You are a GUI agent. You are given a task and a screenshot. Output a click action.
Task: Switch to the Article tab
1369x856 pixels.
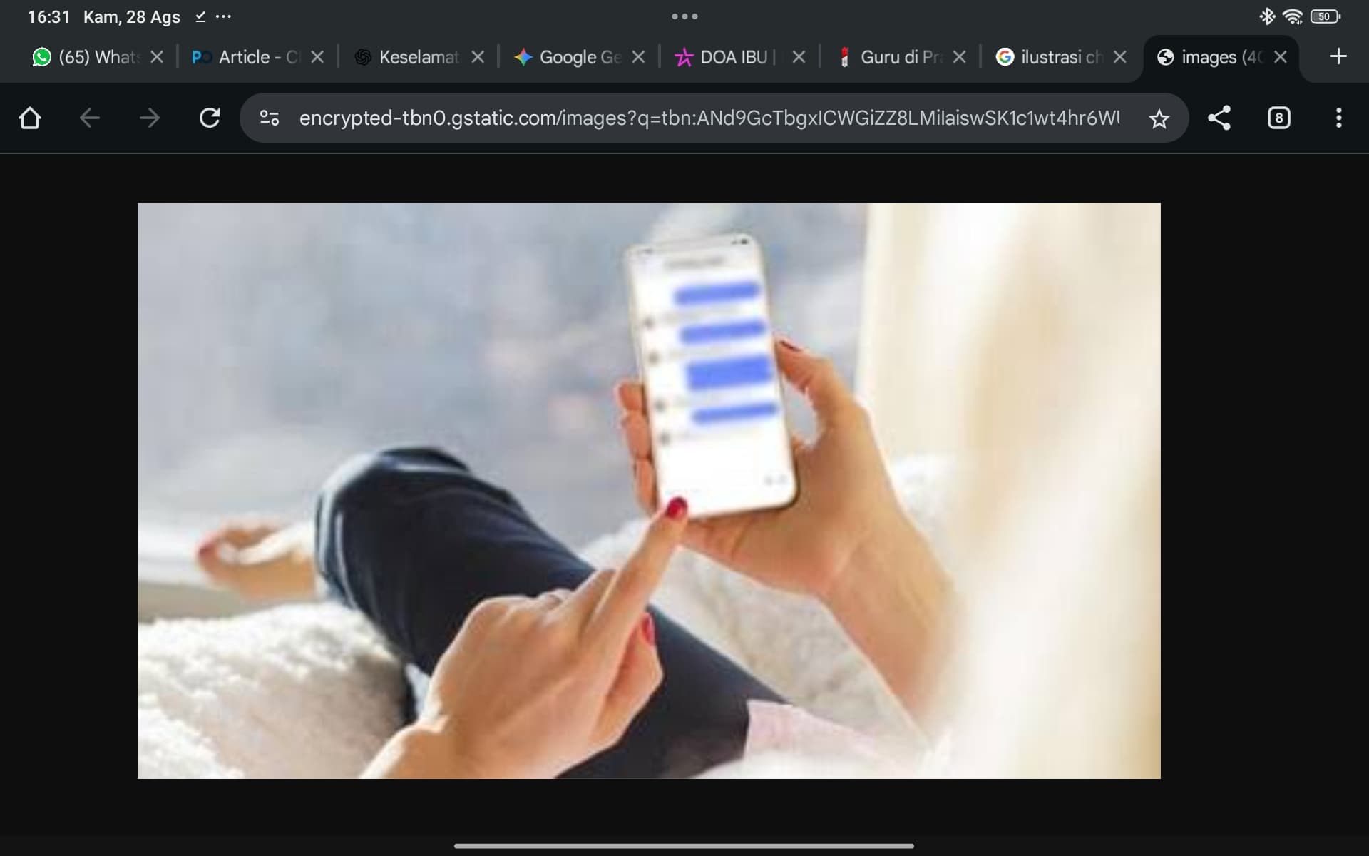(246, 57)
